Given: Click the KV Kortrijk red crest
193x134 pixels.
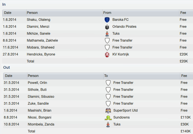Looking at the screenshot, I should click(x=107, y=55).
